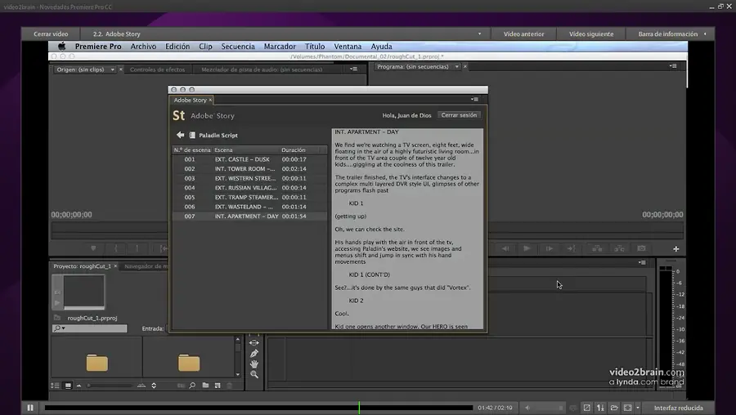Open the Origen (sin clips) dropdown
The width and height of the screenshot is (736, 415).
tap(112, 69)
